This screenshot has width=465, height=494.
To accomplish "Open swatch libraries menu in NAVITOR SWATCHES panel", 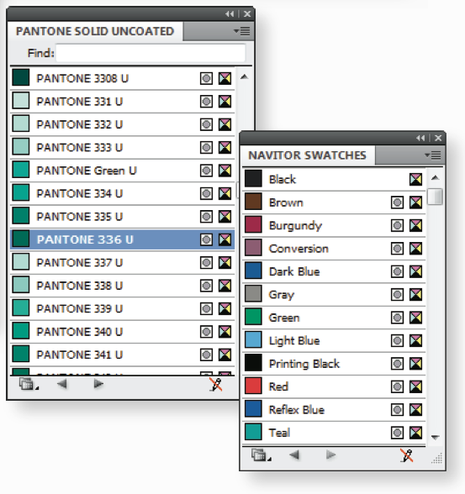I will 261,455.
